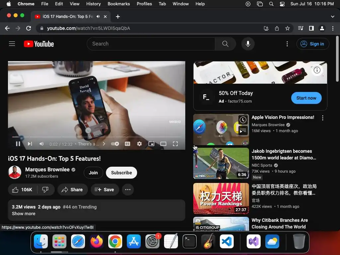Mute the tab via speaker icon
The width and height of the screenshot is (340, 255).
98,17
